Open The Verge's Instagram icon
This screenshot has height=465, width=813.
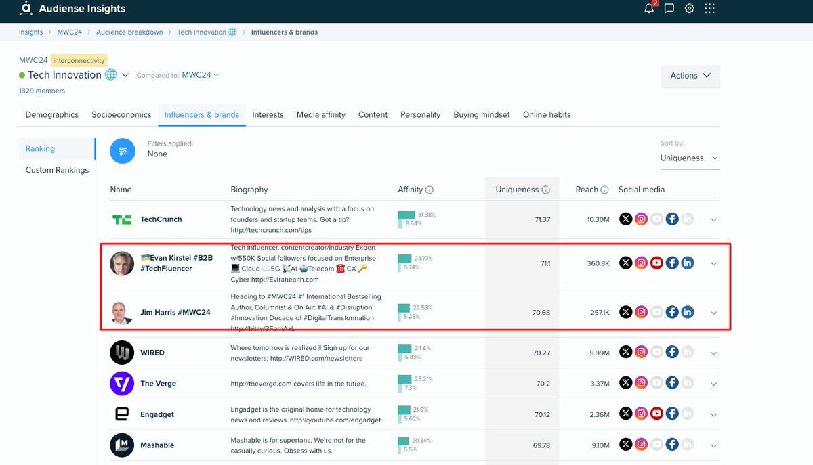[x=642, y=384]
